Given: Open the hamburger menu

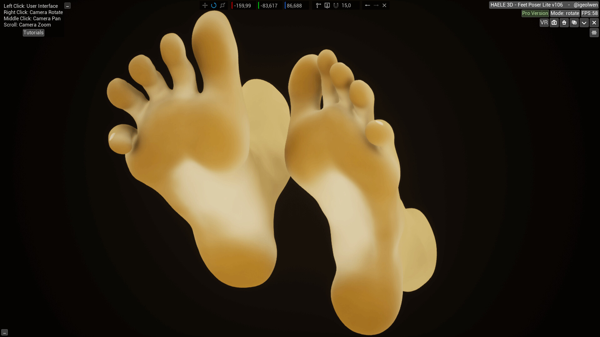Looking at the screenshot, I should [x=593, y=32].
